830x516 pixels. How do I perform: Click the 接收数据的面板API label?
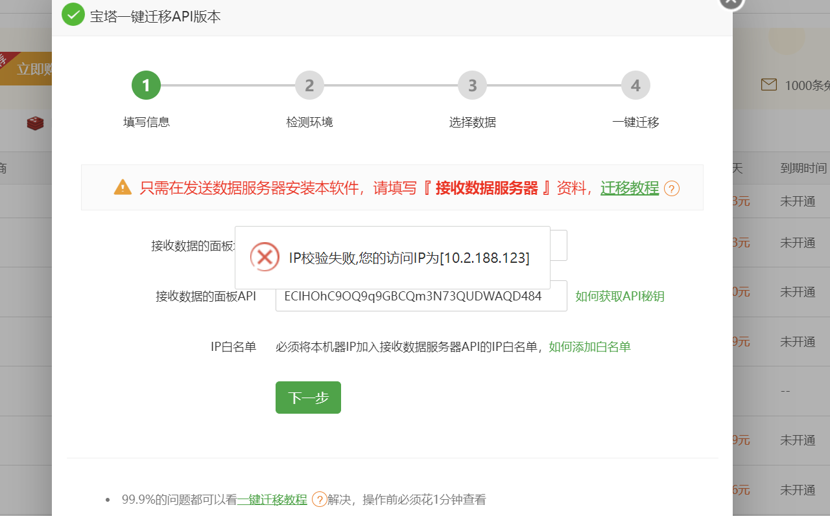pyautogui.click(x=206, y=296)
